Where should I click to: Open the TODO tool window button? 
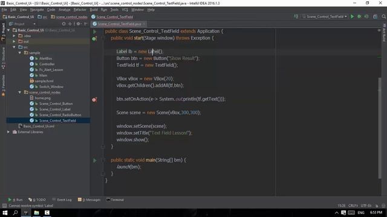coord(37,200)
